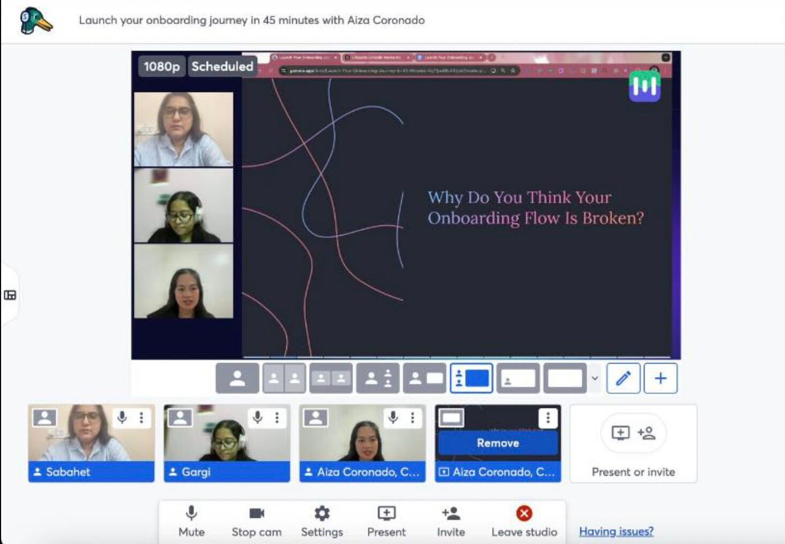The image size is (785, 544).
Task: Select the picture-in-picture screen layout
Action: tap(518, 379)
